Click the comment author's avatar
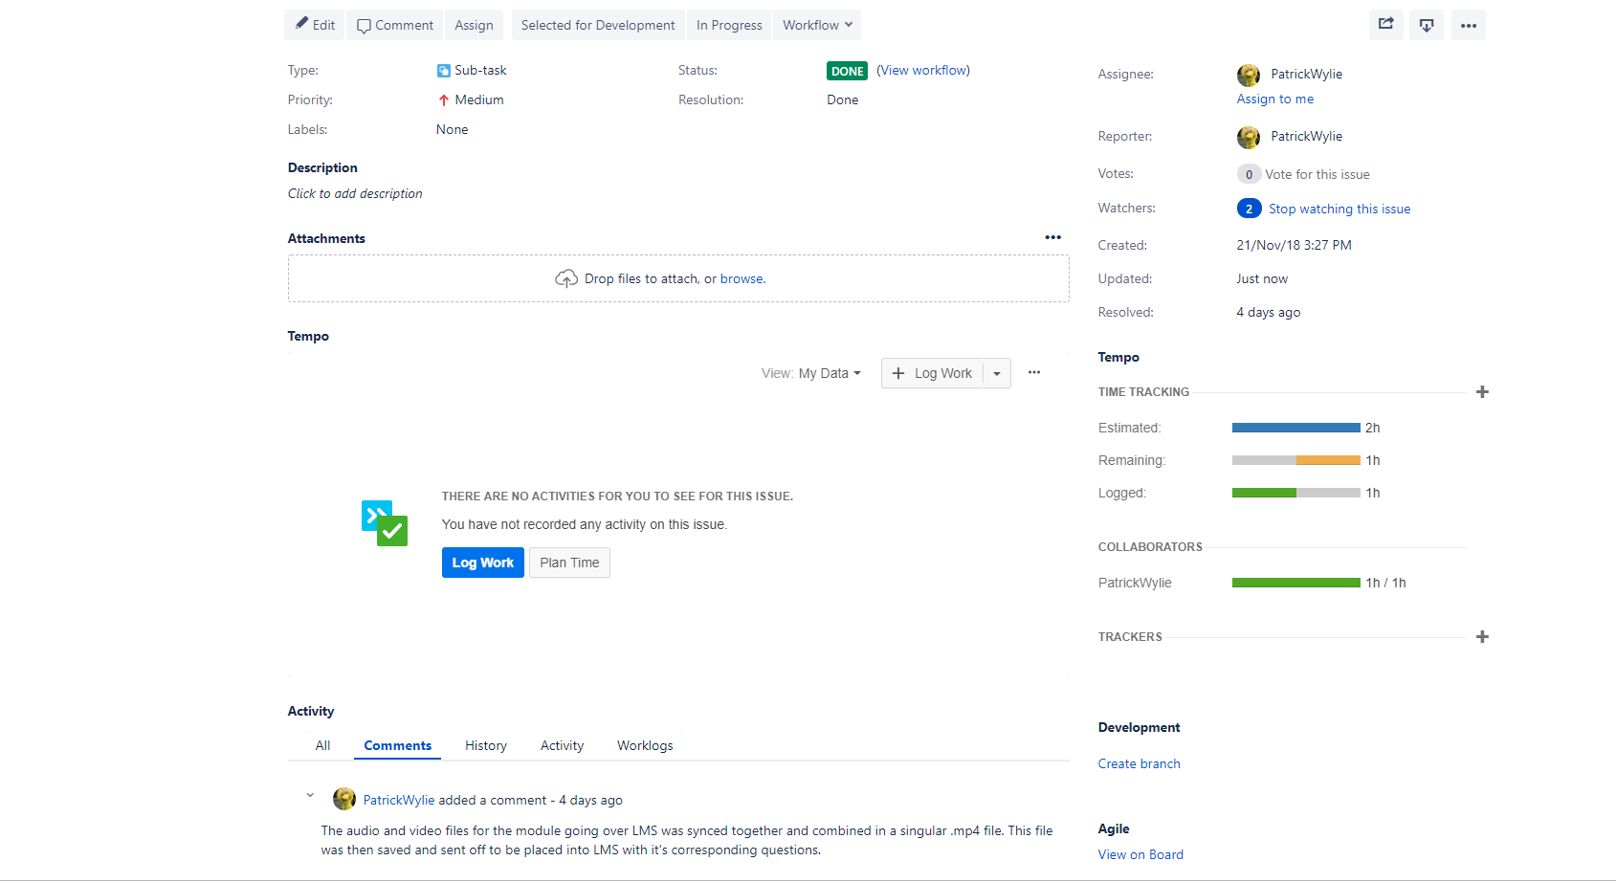Screen dimensions: 1616x883 pyautogui.click(x=344, y=799)
